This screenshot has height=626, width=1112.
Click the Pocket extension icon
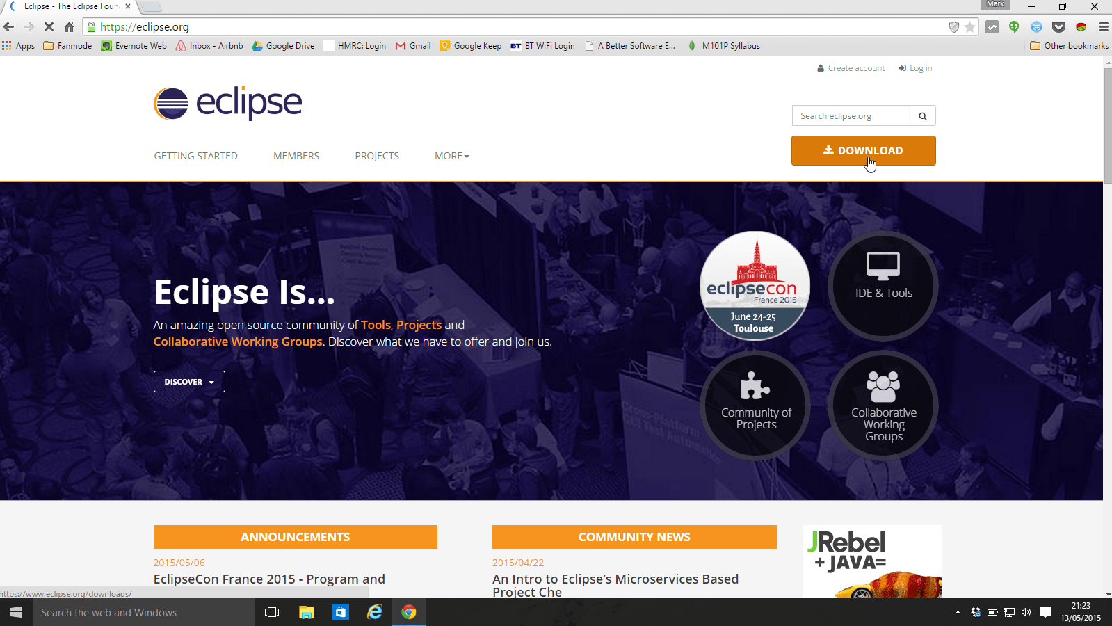1059,26
